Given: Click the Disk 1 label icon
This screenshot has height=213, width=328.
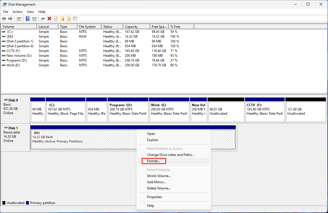Looking at the screenshot, I should click(x=6, y=128).
